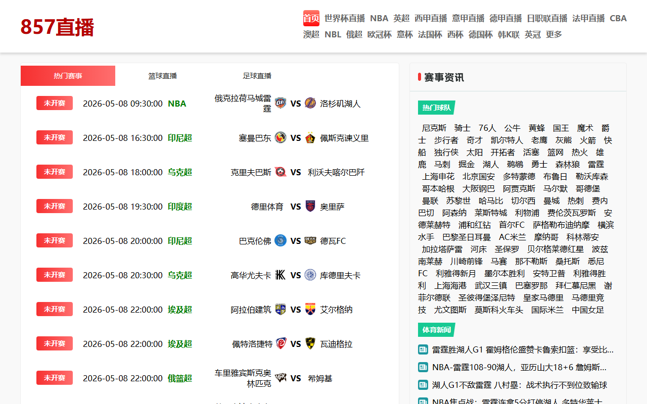Click 未开赛 button for 德里体育 match
Viewport: 647px width, 404px height.
click(x=55, y=206)
